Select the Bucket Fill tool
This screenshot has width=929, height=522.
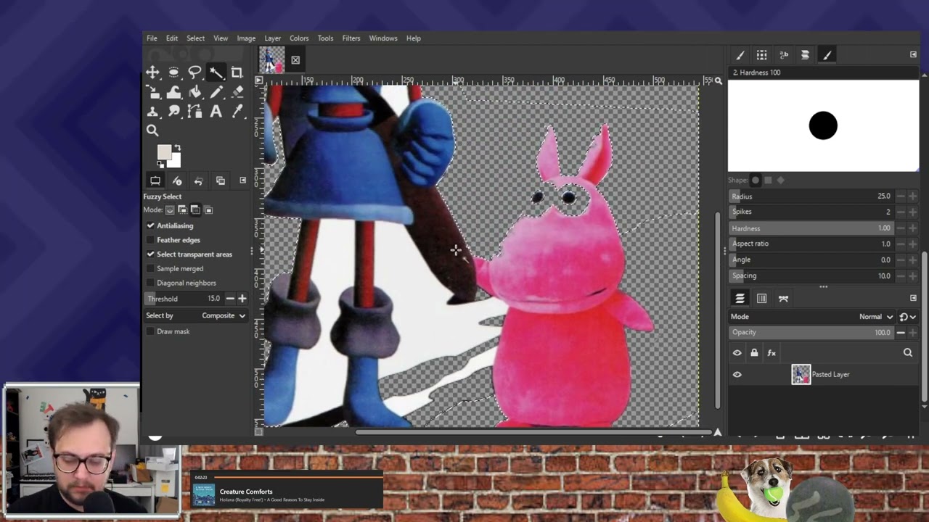pyautogui.click(x=195, y=92)
